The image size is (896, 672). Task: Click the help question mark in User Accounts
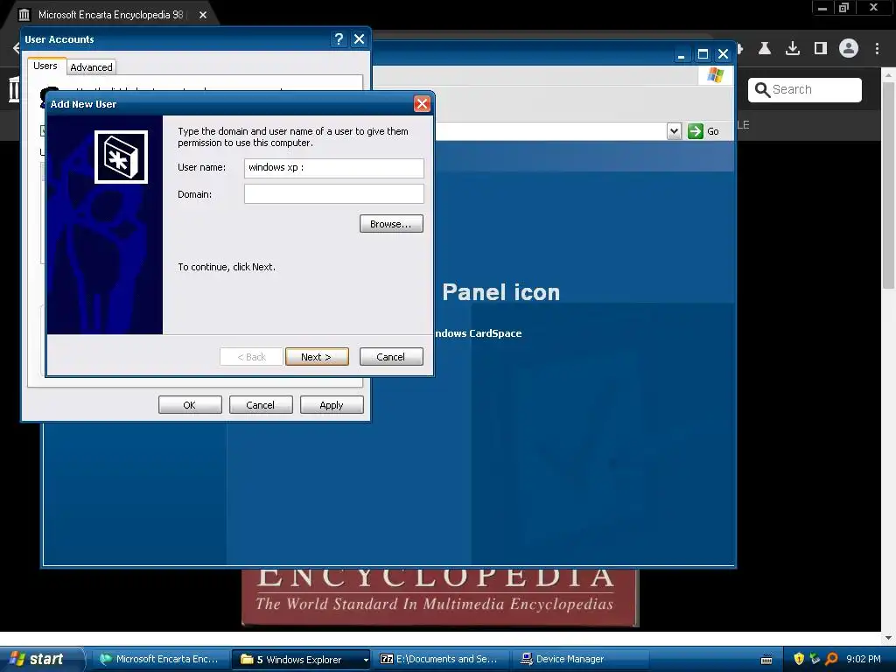click(x=339, y=38)
